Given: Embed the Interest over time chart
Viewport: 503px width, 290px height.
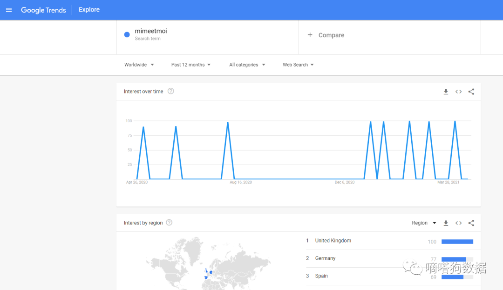Looking at the screenshot, I should (x=458, y=92).
